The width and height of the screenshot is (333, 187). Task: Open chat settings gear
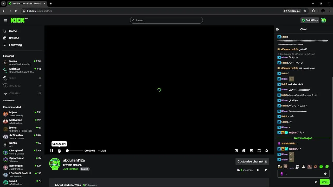coord(316,182)
